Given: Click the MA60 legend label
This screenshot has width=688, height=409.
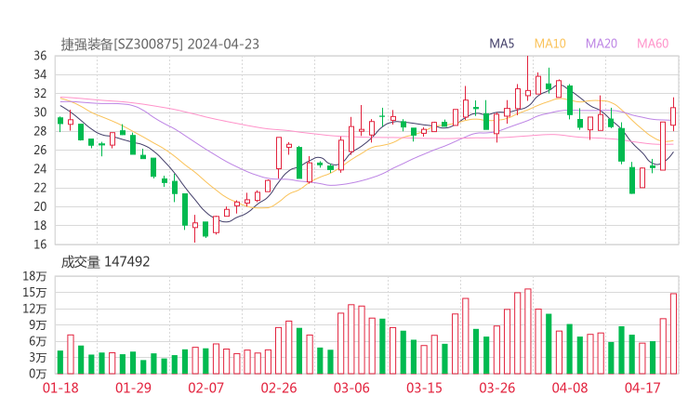Looking at the screenshot, I should coord(653,44).
